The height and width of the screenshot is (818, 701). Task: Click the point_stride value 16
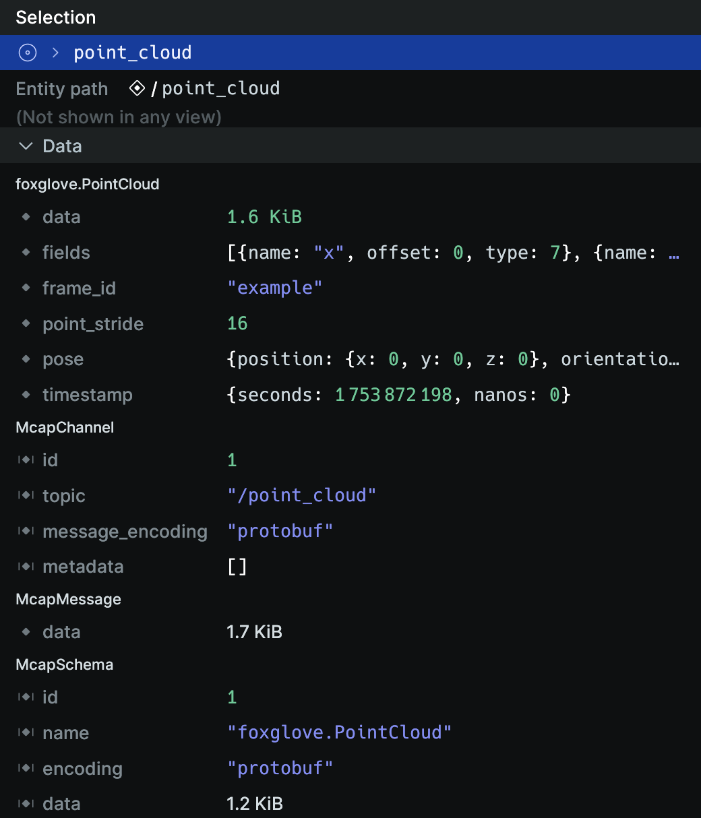tap(237, 323)
